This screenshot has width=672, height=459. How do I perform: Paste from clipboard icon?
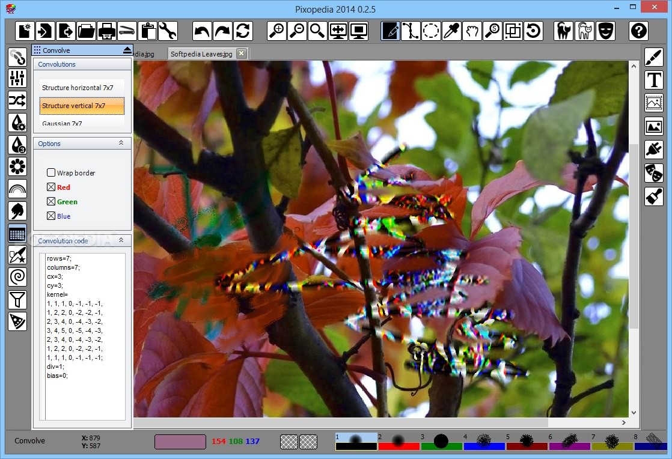pos(148,31)
